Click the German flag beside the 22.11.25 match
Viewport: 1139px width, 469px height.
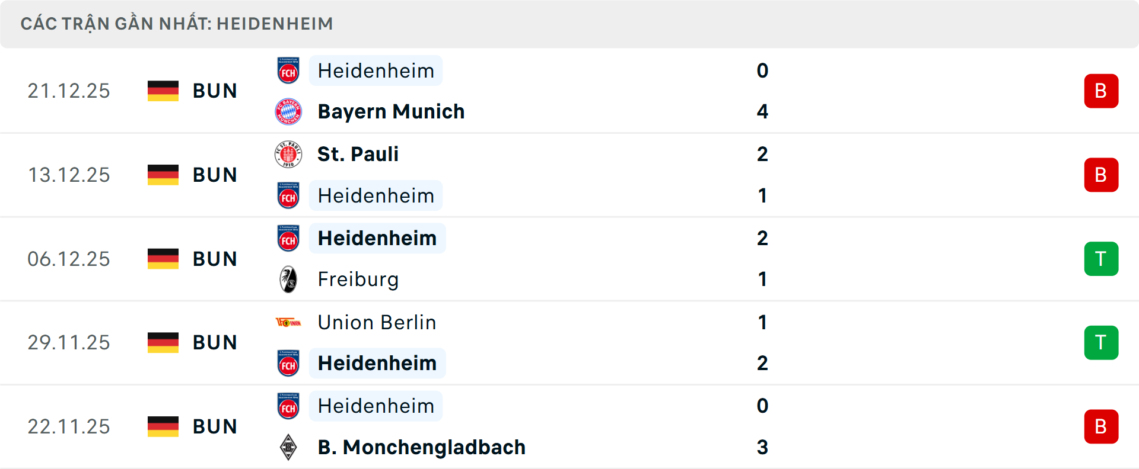pos(163,426)
